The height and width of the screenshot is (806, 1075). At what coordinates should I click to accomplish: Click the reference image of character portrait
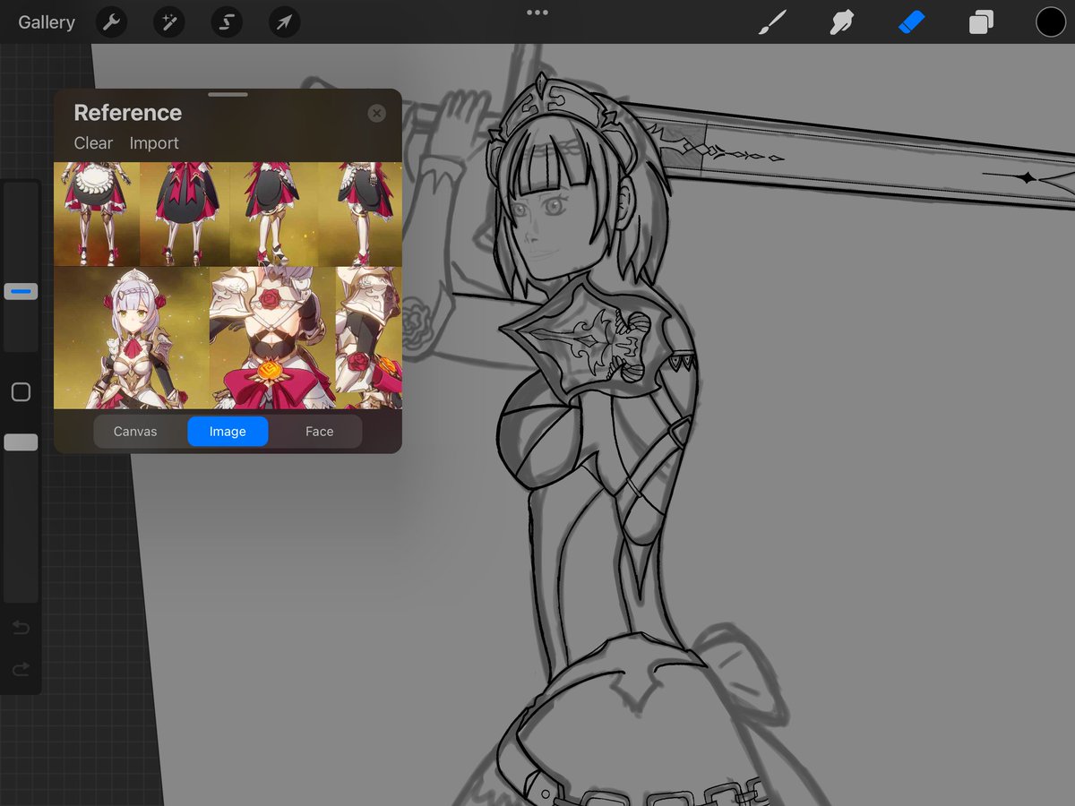(132, 338)
